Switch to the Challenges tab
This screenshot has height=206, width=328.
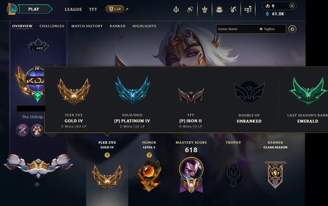coord(52,26)
